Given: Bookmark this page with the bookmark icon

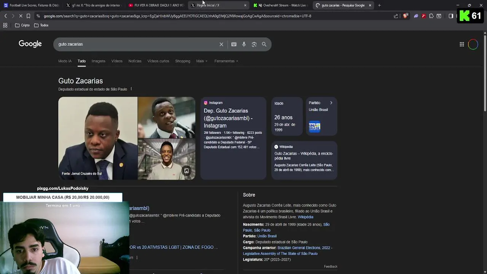Looking at the screenshot, I should point(28,16).
